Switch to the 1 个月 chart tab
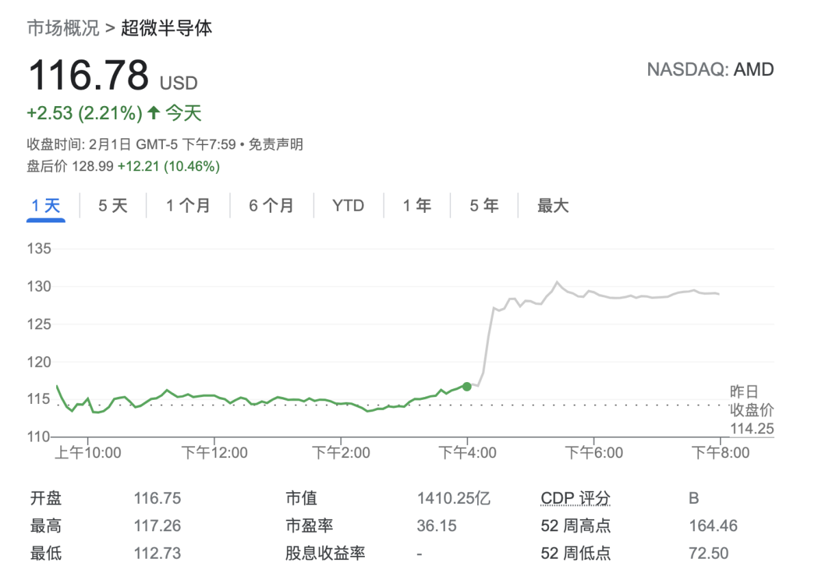This screenshot has width=818, height=584. (x=188, y=205)
